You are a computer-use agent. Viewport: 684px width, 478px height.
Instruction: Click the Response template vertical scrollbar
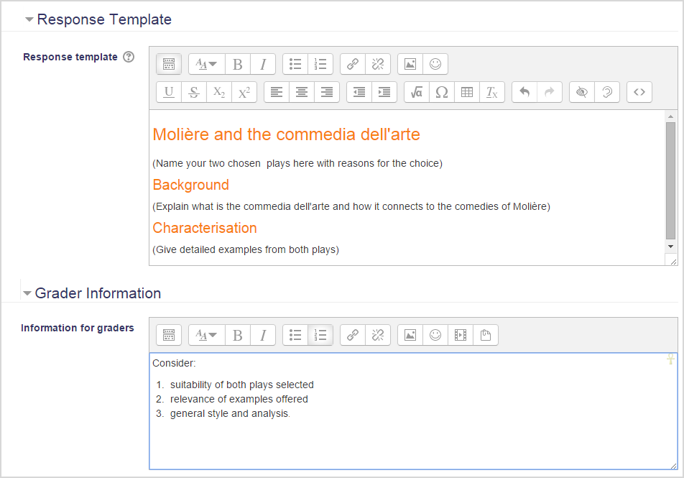pos(670,181)
